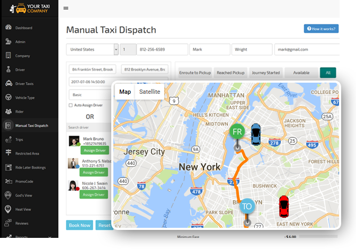This screenshot has height=249, width=356.
Task: Click the red car marker on map
Action: coord(284,207)
